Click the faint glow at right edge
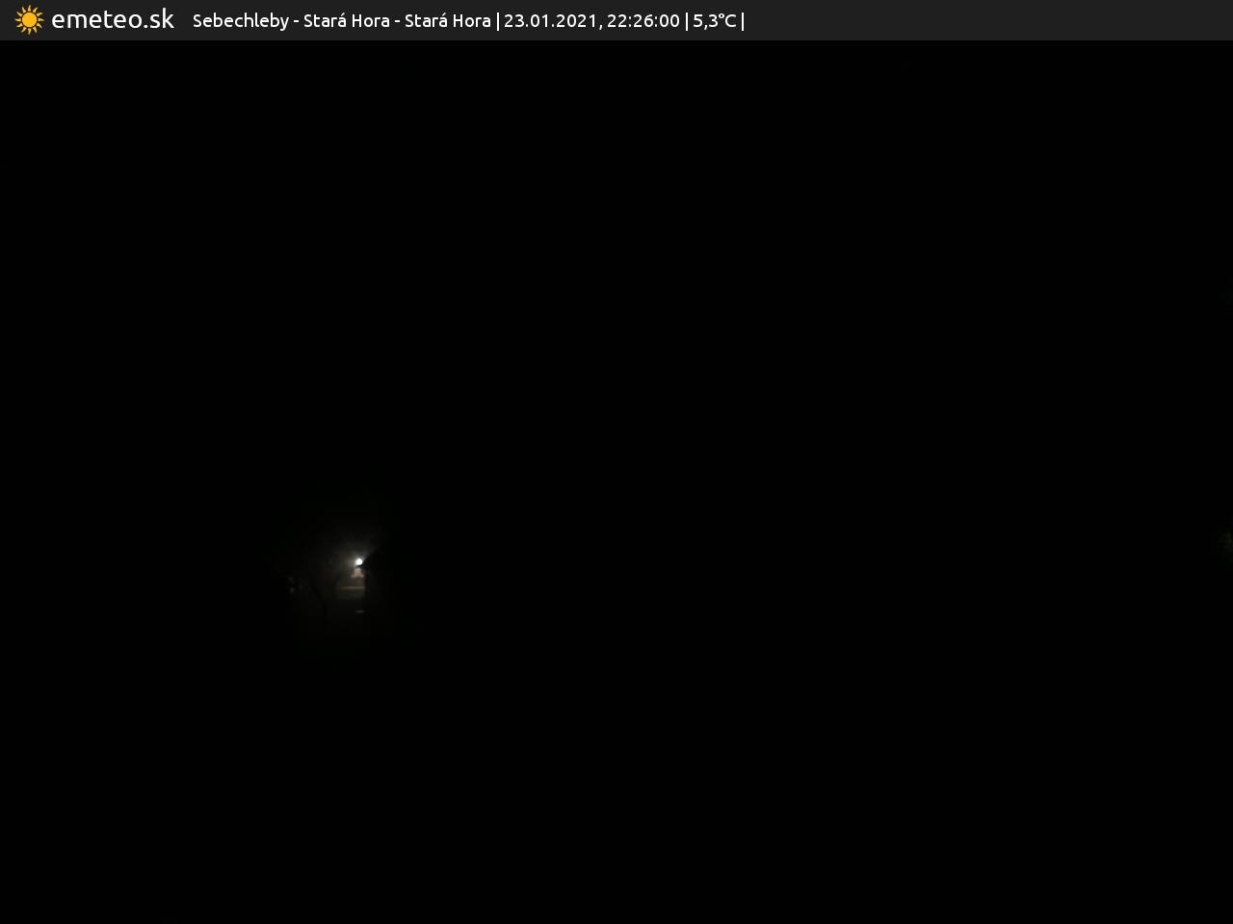 point(1225,541)
